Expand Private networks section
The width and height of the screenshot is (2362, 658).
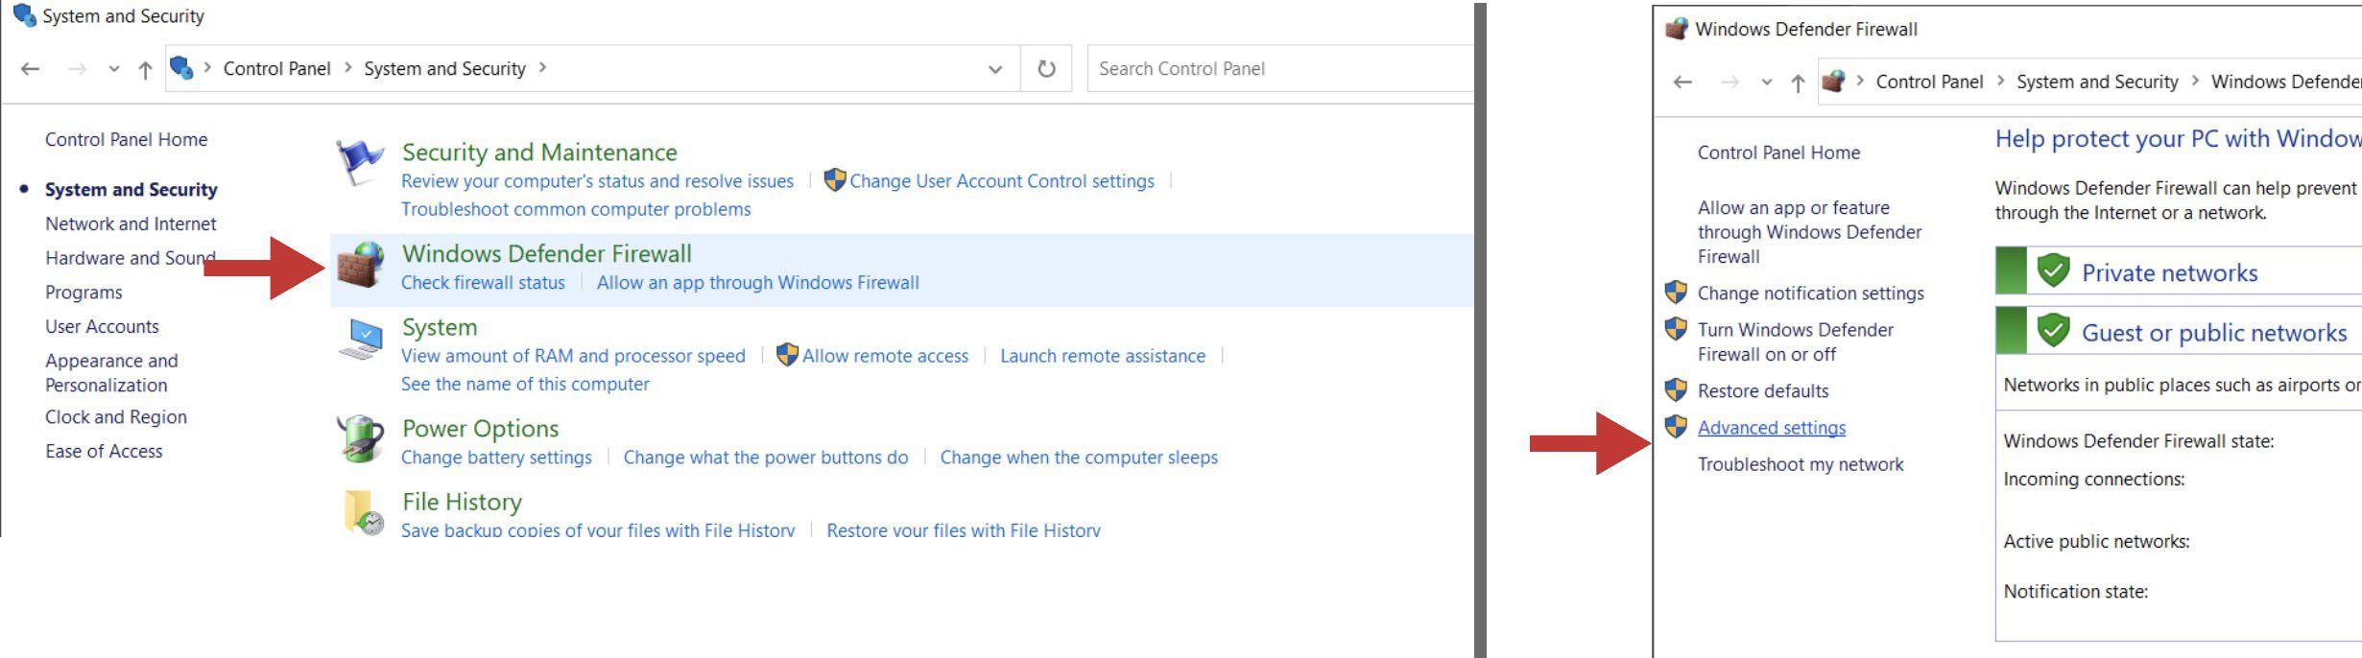tap(2179, 272)
